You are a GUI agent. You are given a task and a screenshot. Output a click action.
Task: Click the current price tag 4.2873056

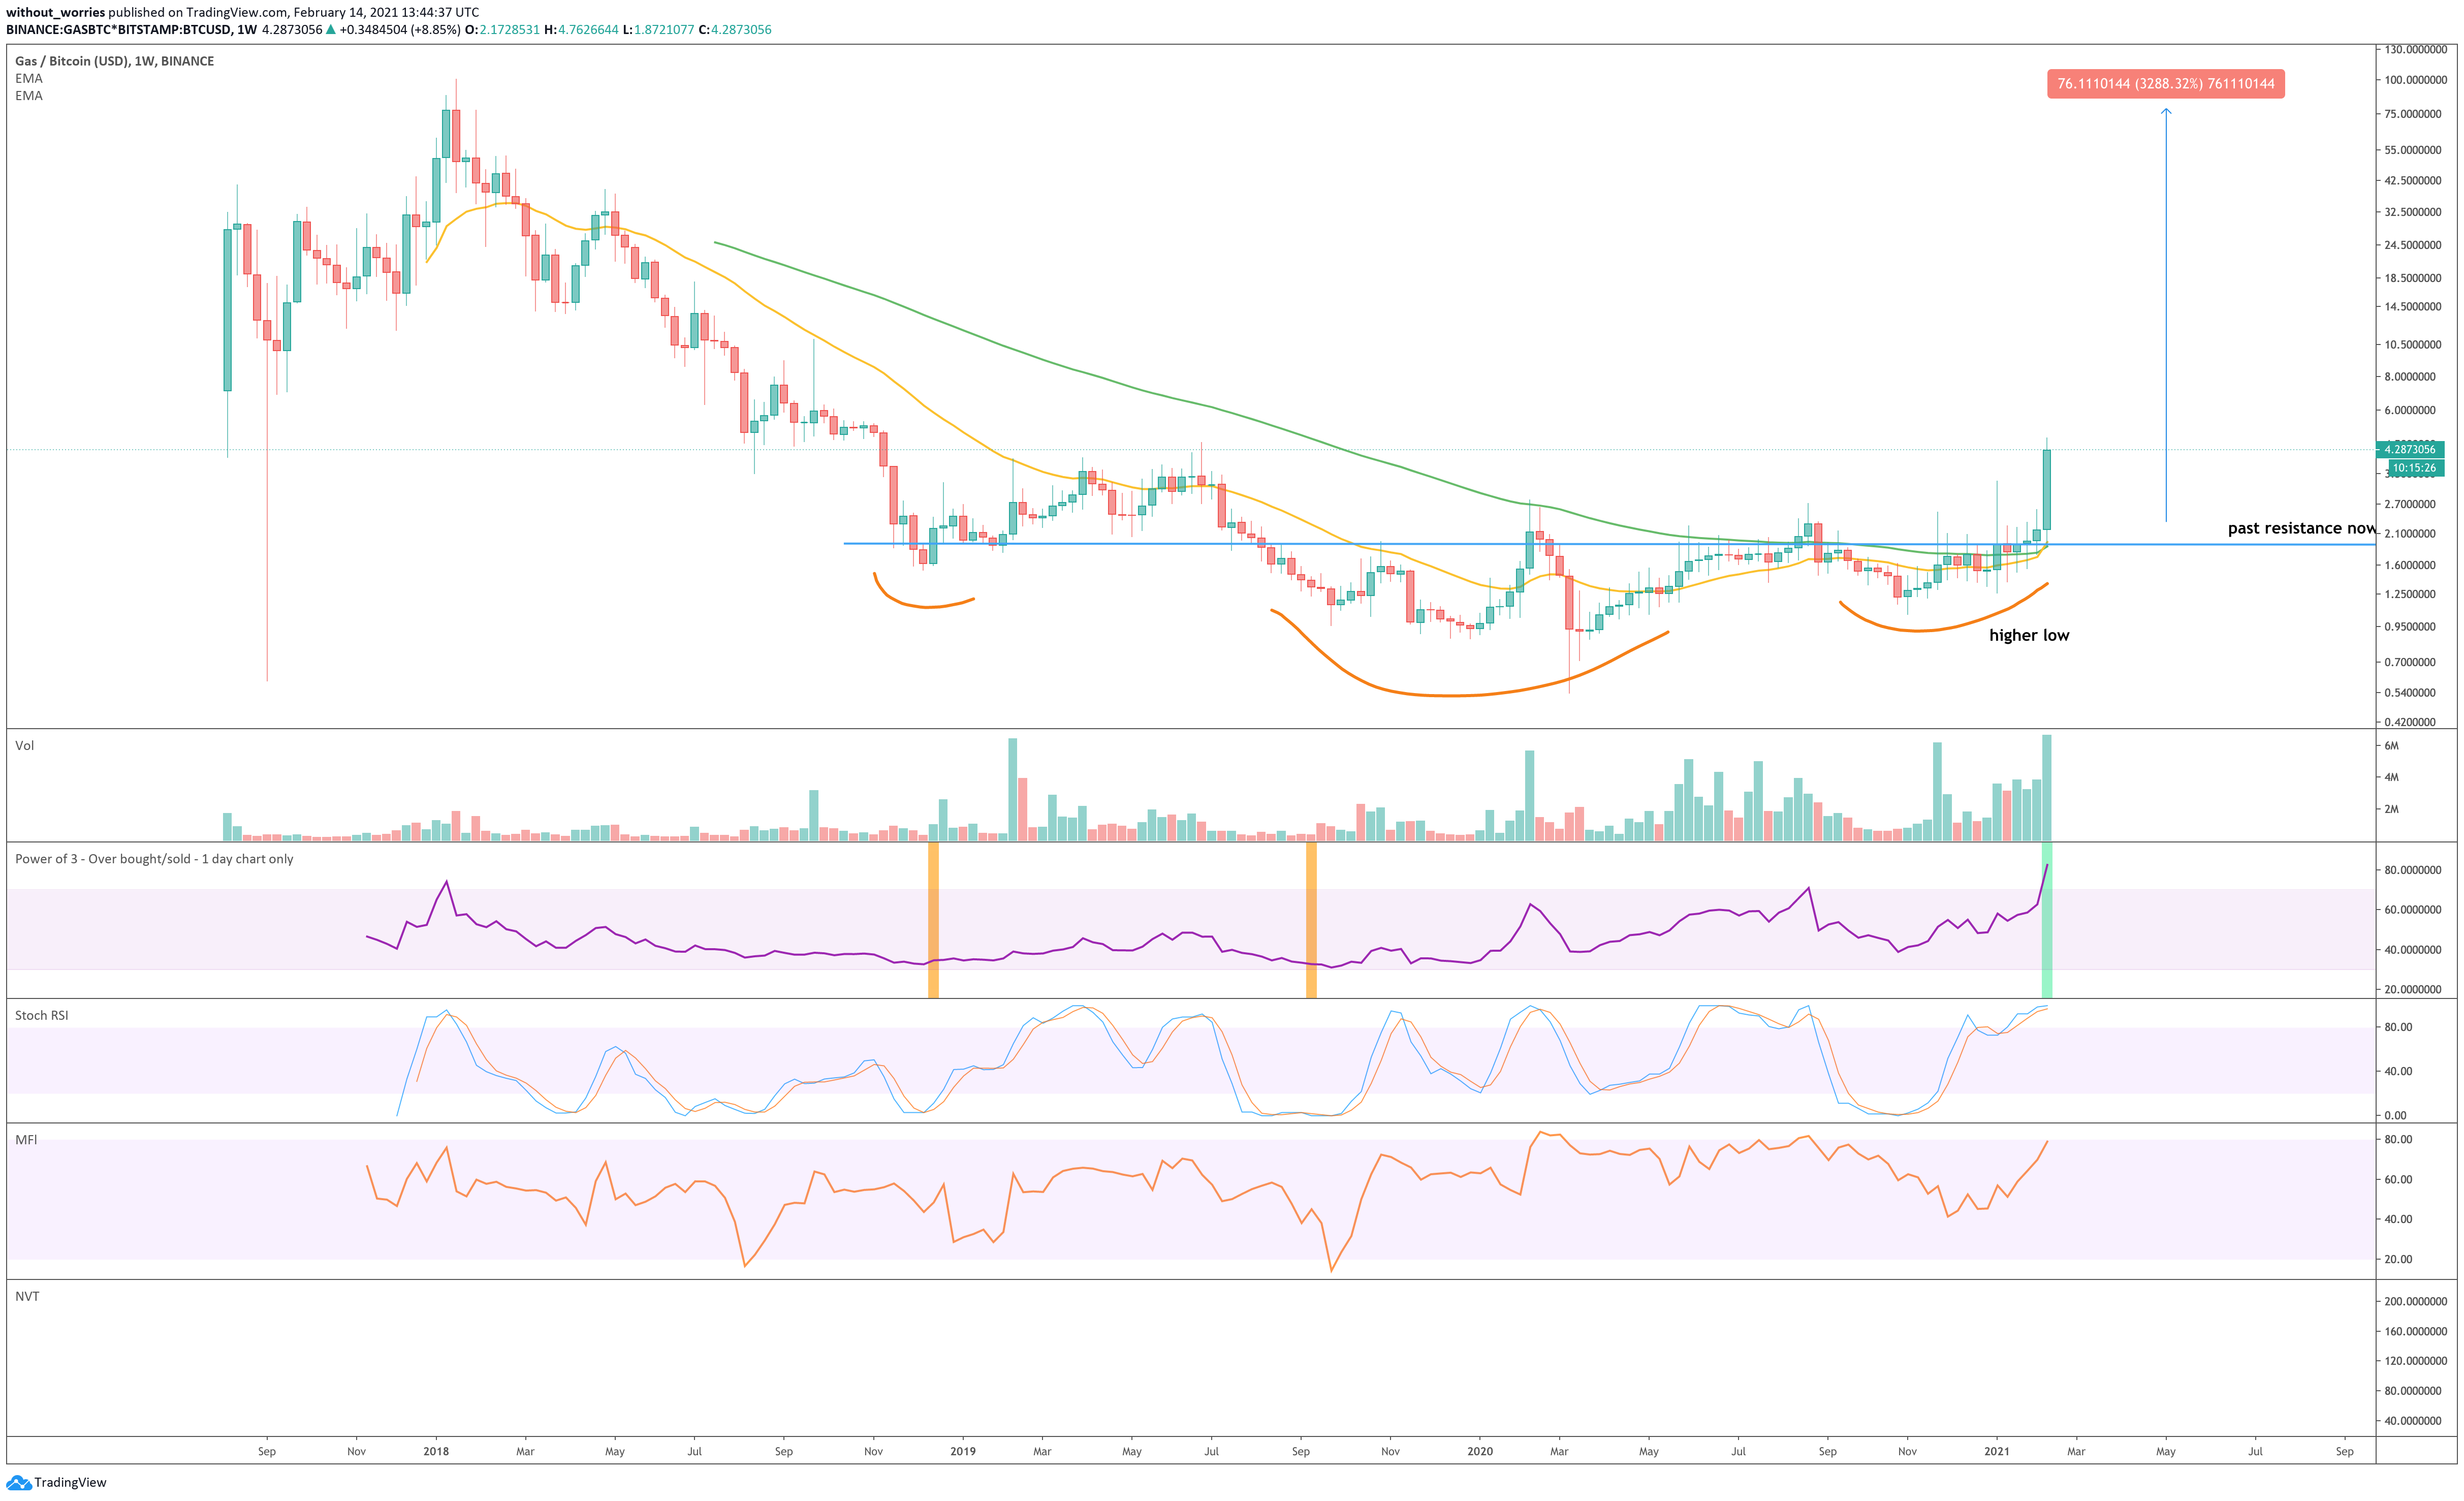click(x=2411, y=449)
